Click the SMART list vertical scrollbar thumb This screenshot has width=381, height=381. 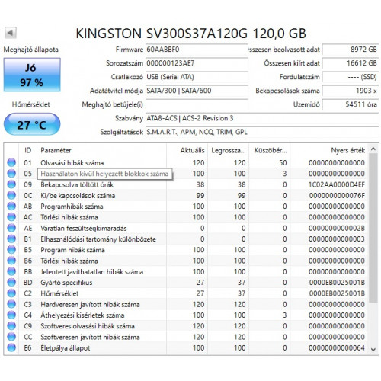point(373,228)
